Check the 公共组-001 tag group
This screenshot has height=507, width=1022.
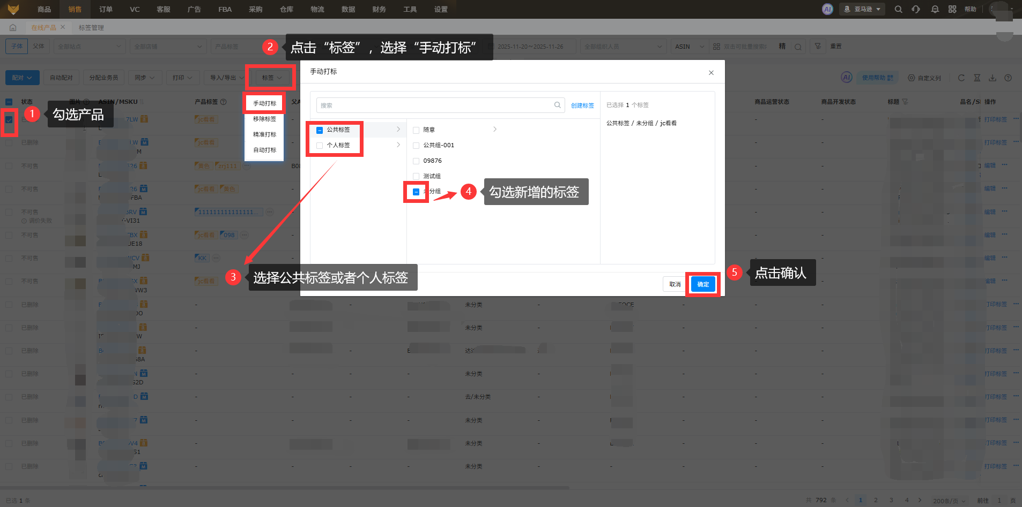pyautogui.click(x=416, y=146)
